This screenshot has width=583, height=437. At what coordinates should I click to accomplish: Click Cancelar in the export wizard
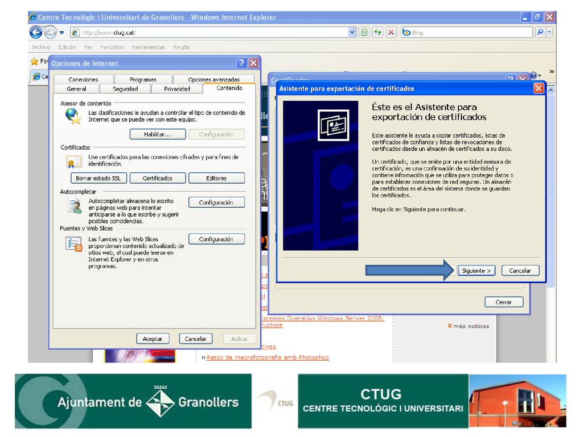(520, 270)
